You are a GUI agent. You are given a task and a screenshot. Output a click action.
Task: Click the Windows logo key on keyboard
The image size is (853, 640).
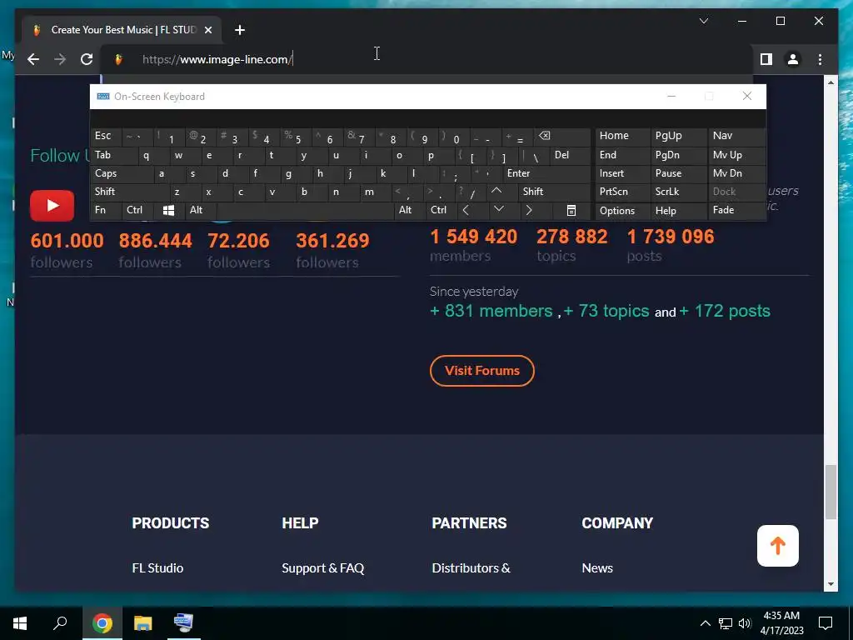click(168, 211)
